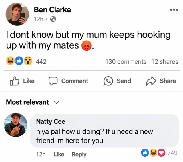The height and width of the screenshot is (162, 183).
Task: View the 12 shares list
Action: coord(165,62)
